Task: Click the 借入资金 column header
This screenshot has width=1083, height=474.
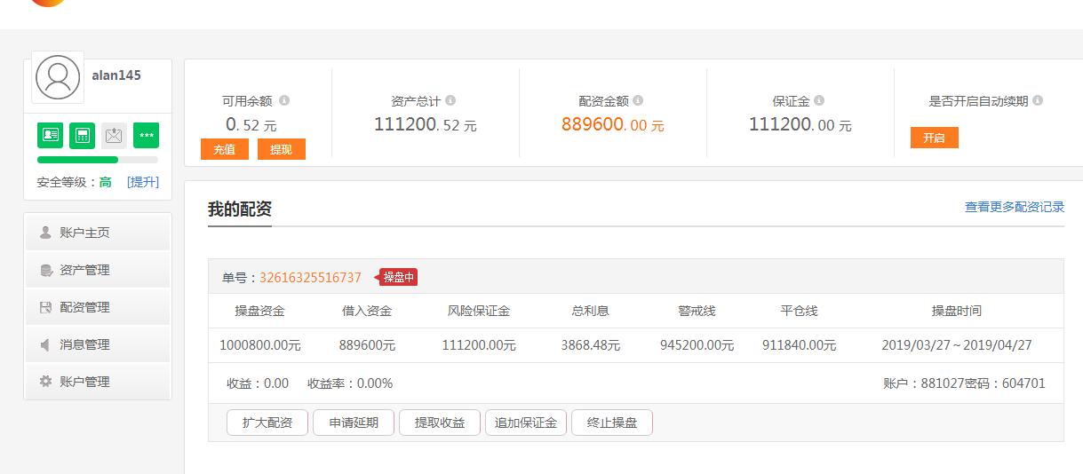Action: tap(367, 311)
